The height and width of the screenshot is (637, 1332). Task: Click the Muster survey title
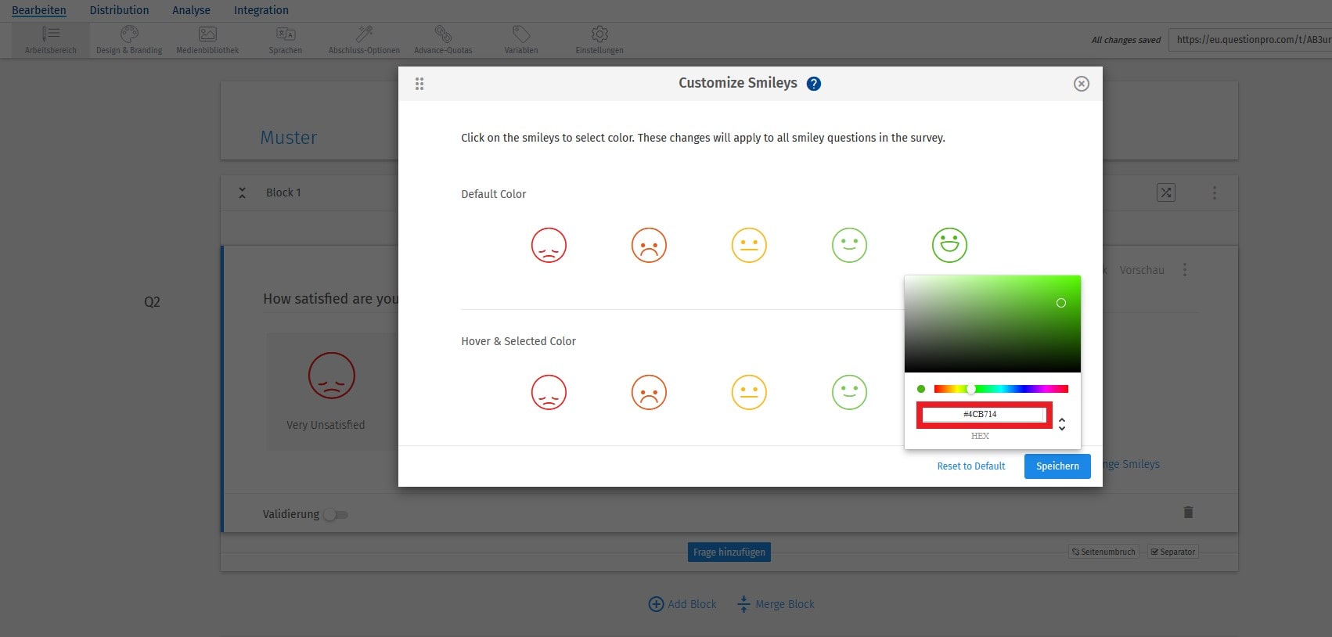[289, 138]
